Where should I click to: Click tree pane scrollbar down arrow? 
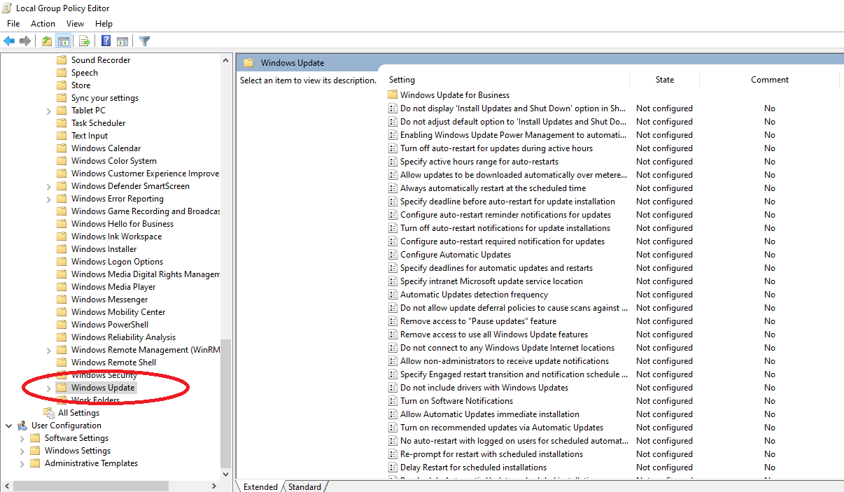226,474
